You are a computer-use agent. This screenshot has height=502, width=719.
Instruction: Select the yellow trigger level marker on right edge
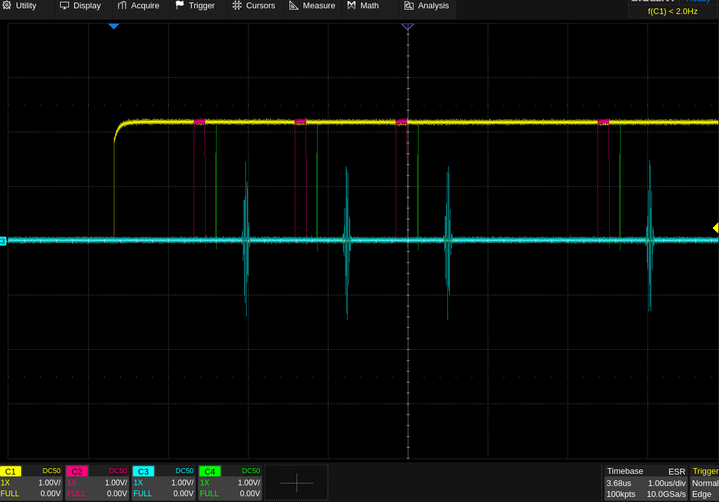(x=715, y=228)
